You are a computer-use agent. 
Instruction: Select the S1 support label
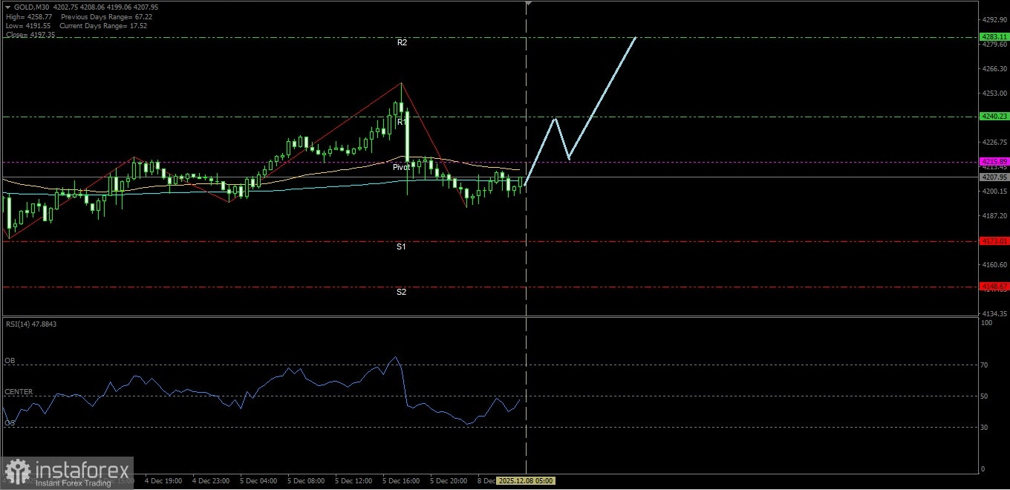click(x=401, y=246)
